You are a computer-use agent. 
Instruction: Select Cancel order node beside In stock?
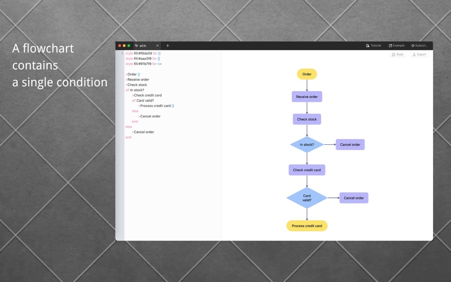click(x=350, y=144)
